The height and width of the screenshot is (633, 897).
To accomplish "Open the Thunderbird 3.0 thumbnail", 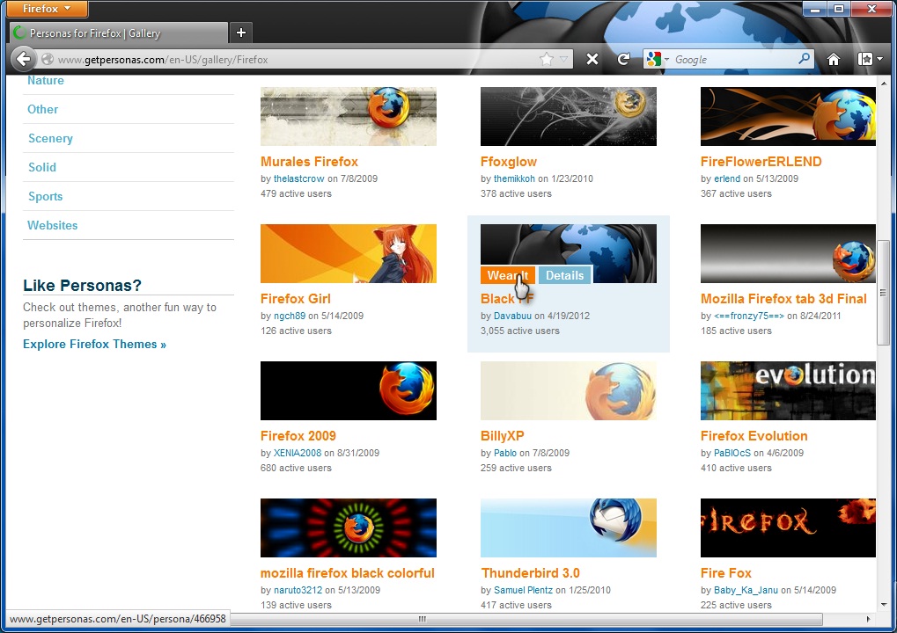I will coord(569,527).
